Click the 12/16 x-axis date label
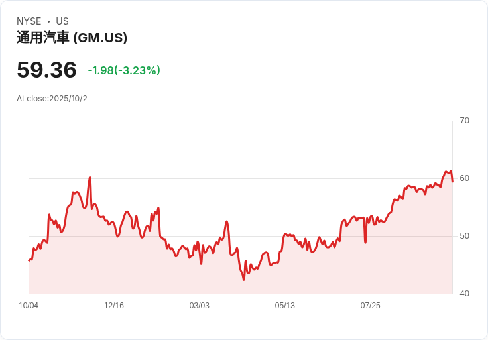 tap(114, 306)
